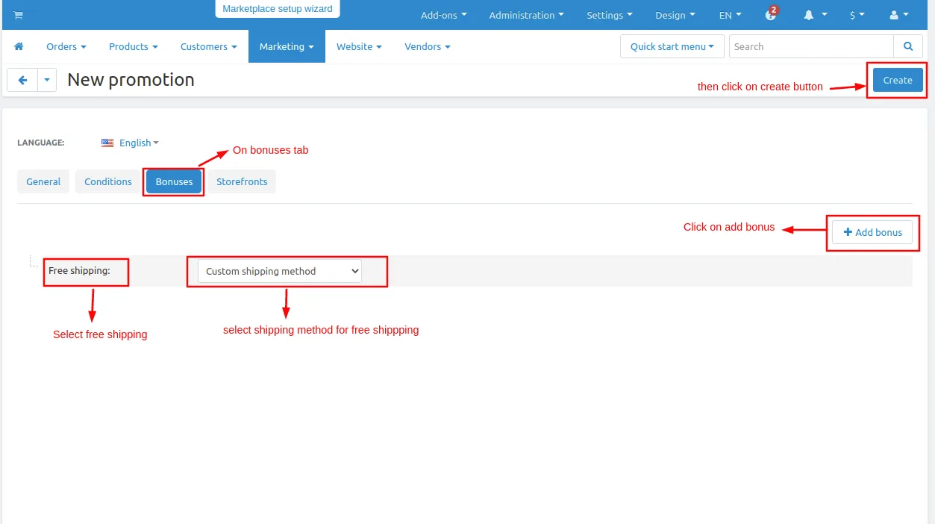Click the Free shipping label
This screenshot has width=935, height=524.
pos(79,270)
